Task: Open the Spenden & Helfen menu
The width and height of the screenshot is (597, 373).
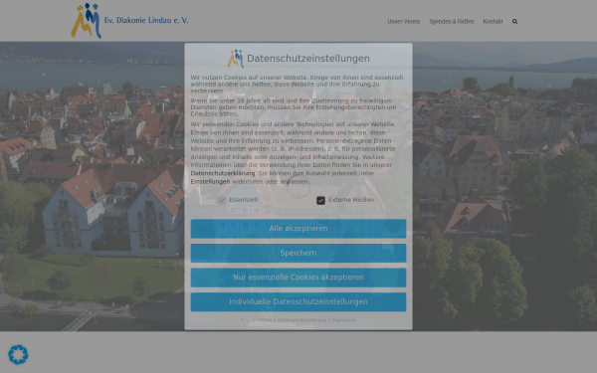Action: 451,22
